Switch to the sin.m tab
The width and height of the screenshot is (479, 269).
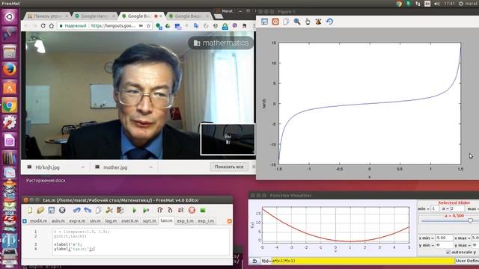pos(95,221)
